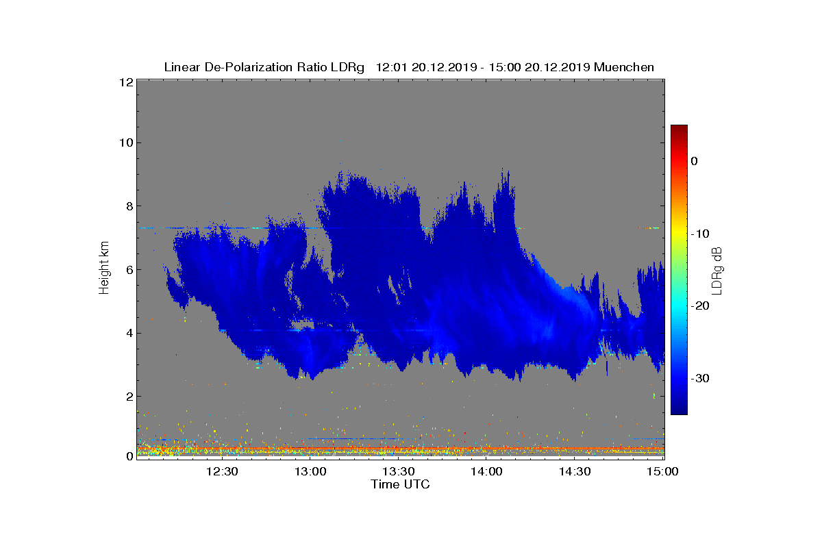Click the 12:30 time tick label

pos(222,471)
